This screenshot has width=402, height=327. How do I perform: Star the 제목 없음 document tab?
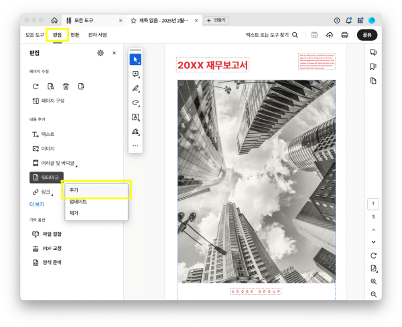point(133,21)
